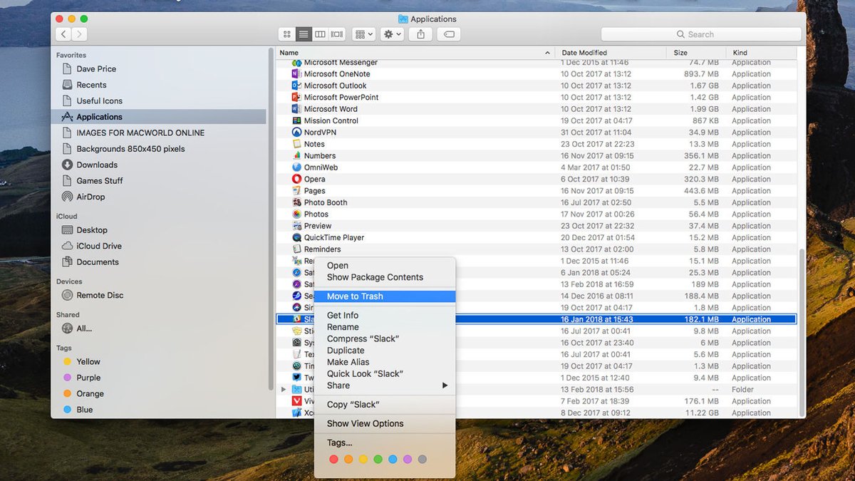Switch to Cover Flow view

coord(336,33)
